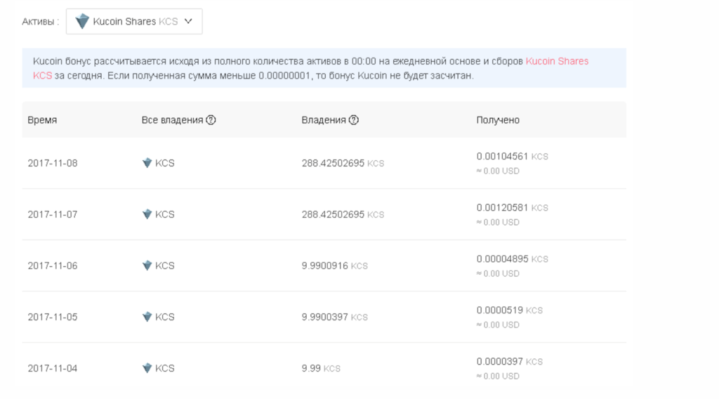Click holdings value 9.9900397 KCS

coord(334,318)
